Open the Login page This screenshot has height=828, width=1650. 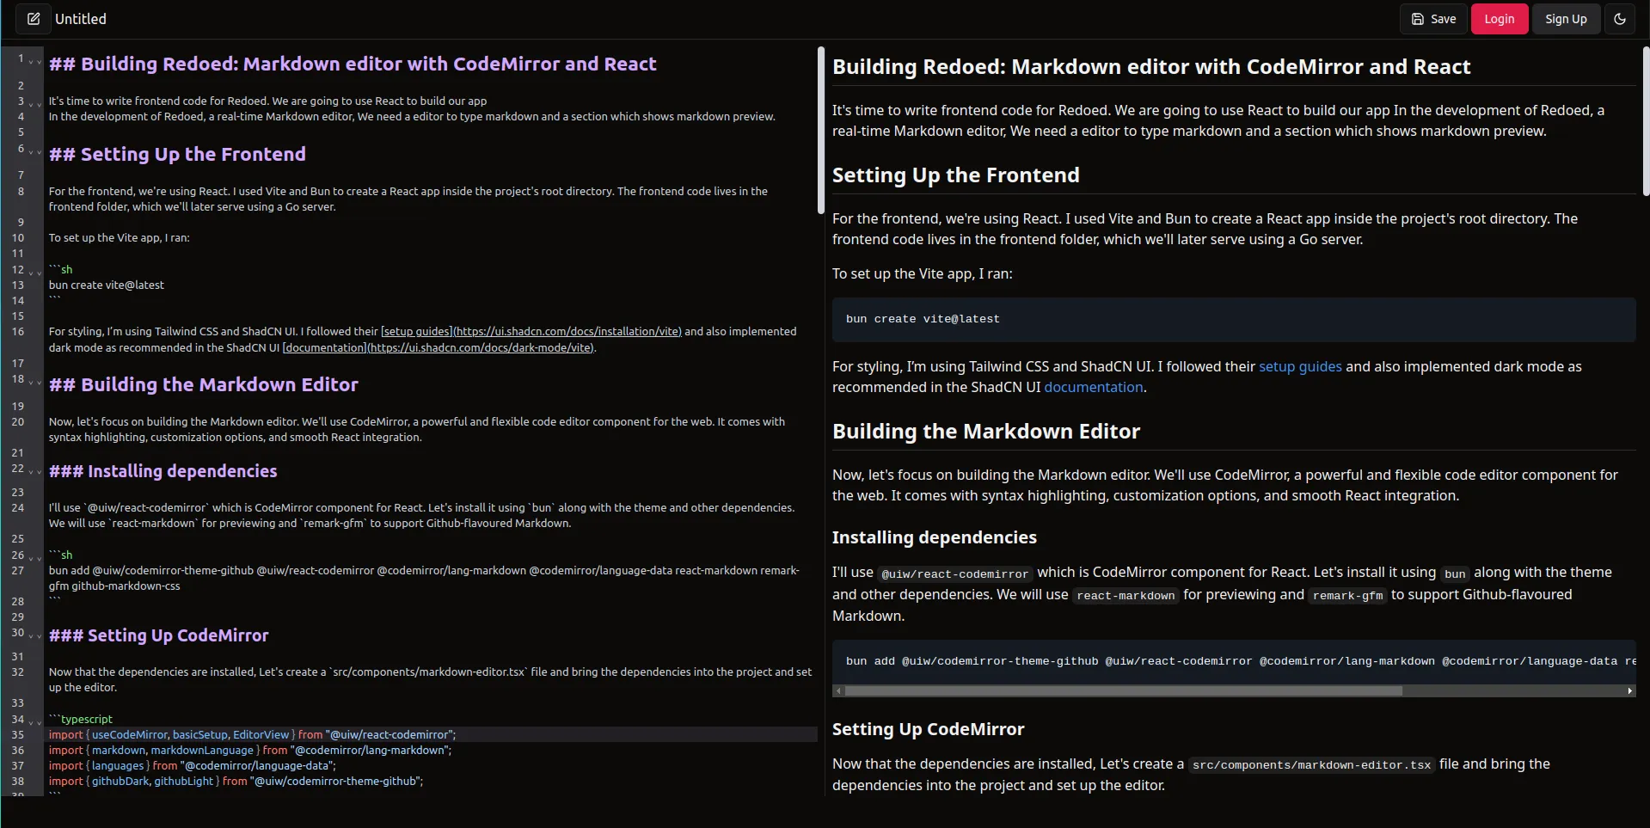pos(1499,19)
